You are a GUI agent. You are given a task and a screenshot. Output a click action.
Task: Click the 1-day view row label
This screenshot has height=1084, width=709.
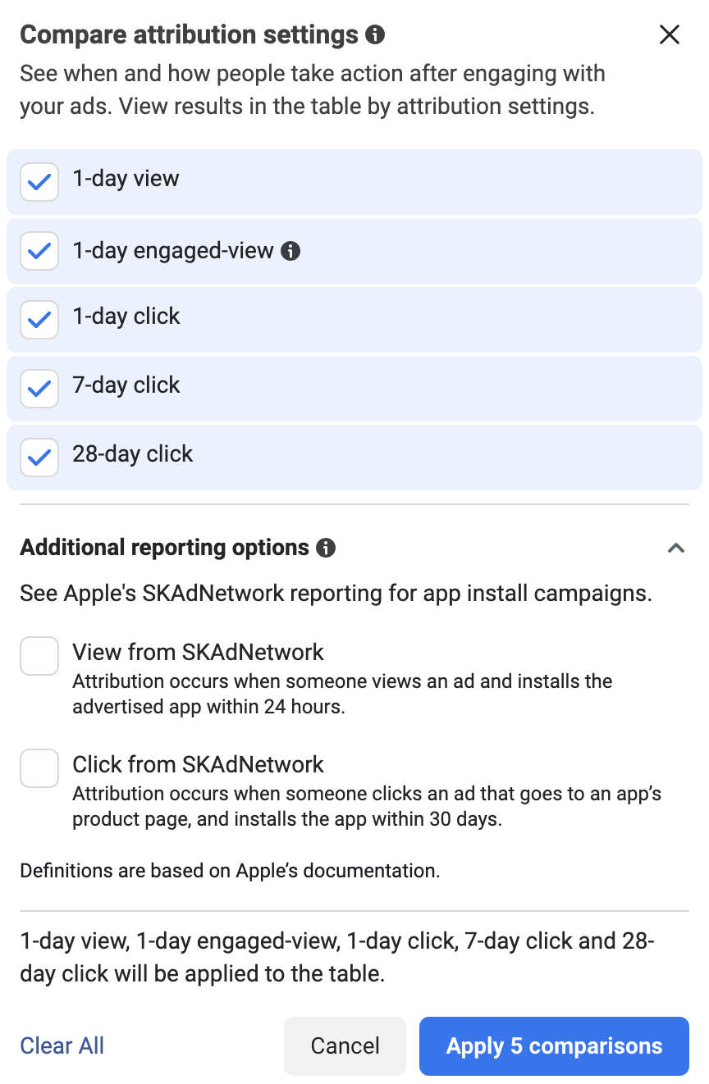pyautogui.click(x=126, y=179)
